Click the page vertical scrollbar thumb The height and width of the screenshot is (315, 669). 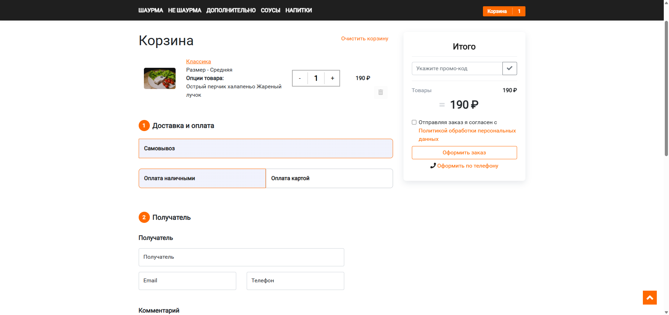pyautogui.click(x=666, y=89)
